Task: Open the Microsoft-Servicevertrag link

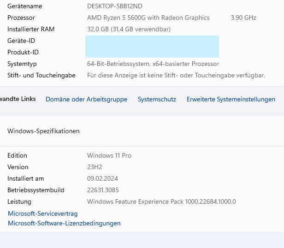Action: click(x=43, y=214)
